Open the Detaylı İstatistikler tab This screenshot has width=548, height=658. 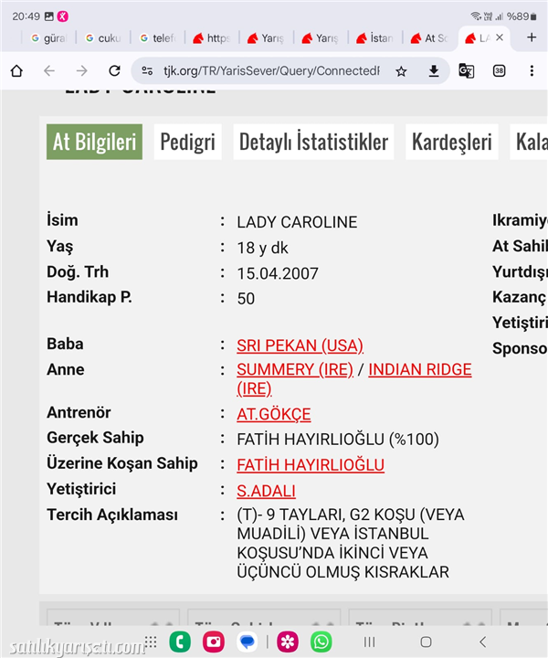point(313,142)
